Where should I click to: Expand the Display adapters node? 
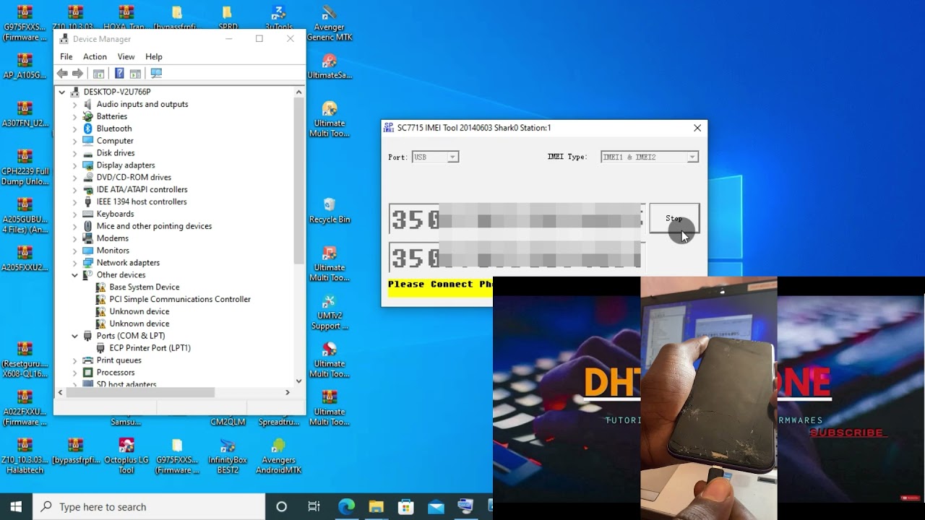tap(74, 165)
